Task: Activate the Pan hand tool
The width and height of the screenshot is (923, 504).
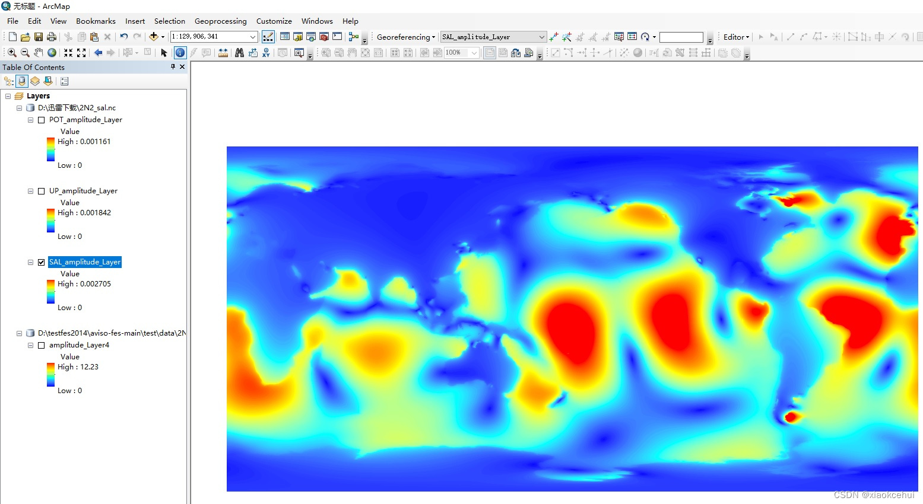Action: pyautogui.click(x=39, y=53)
